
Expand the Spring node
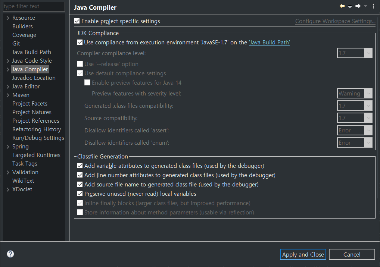[8, 147]
